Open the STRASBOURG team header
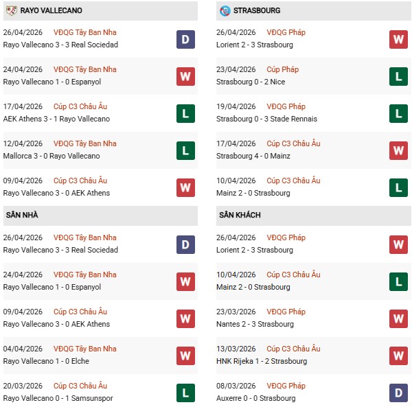The width and height of the screenshot is (412, 407). [x=257, y=10]
